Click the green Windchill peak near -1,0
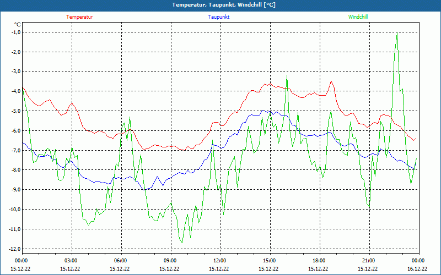The height and width of the screenshot is (275, 441). click(397, 32)
